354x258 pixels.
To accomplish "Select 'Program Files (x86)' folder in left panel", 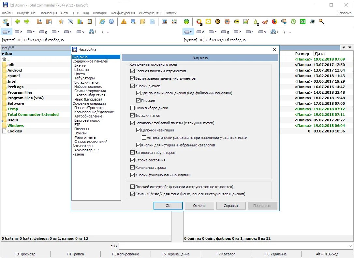I will (x=25, y=98).
